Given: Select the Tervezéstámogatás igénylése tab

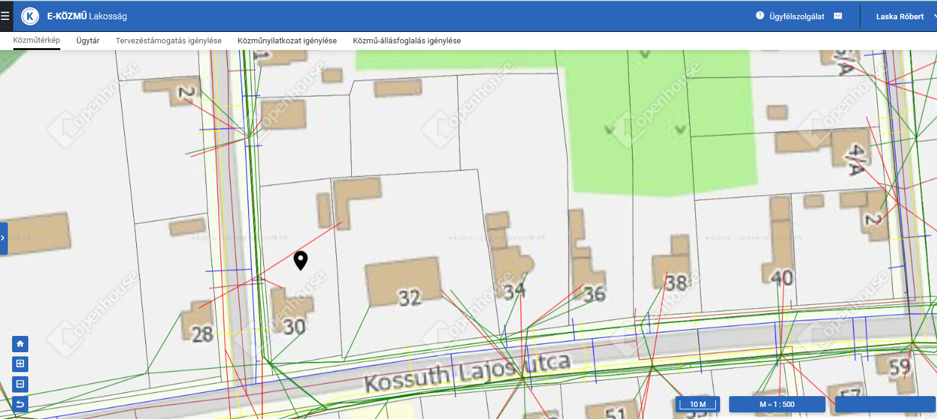Looking at the screenshot, I should coord(169,41).
